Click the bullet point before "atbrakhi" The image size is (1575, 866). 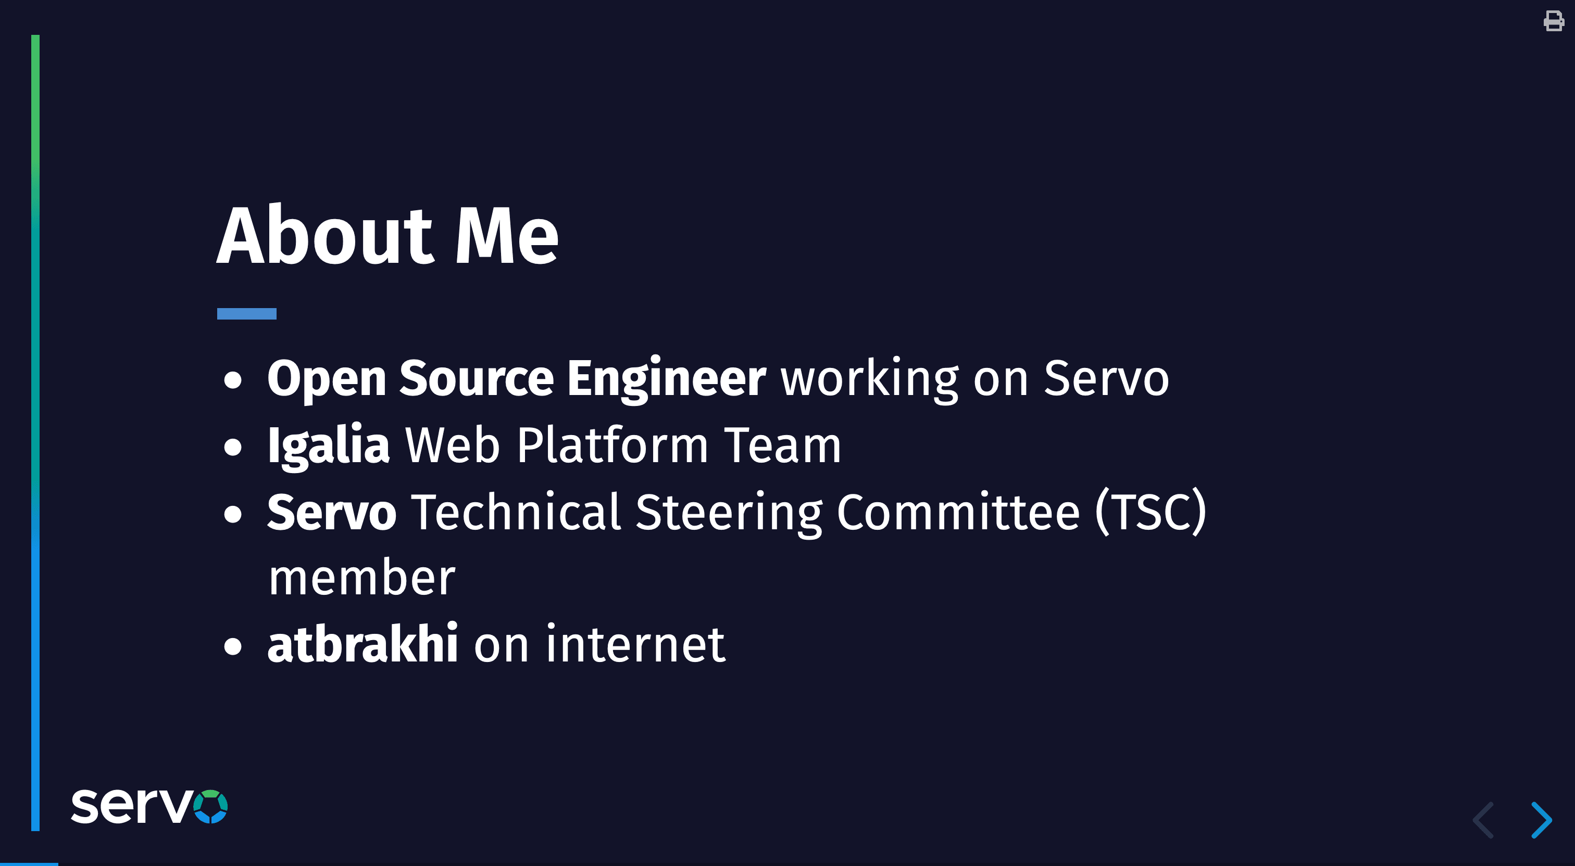click(233, 646)
